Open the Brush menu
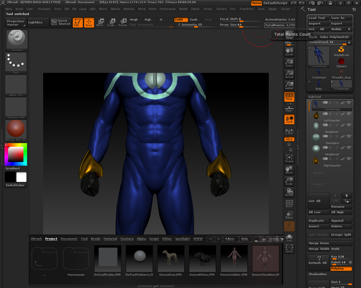This screenshot has width=361, height=288. pyautogui.click(x=19, y=9)
